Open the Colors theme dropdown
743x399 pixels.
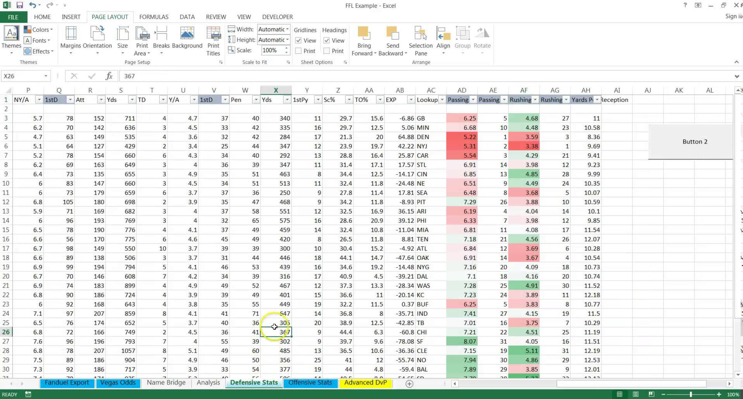pos(38,29)
